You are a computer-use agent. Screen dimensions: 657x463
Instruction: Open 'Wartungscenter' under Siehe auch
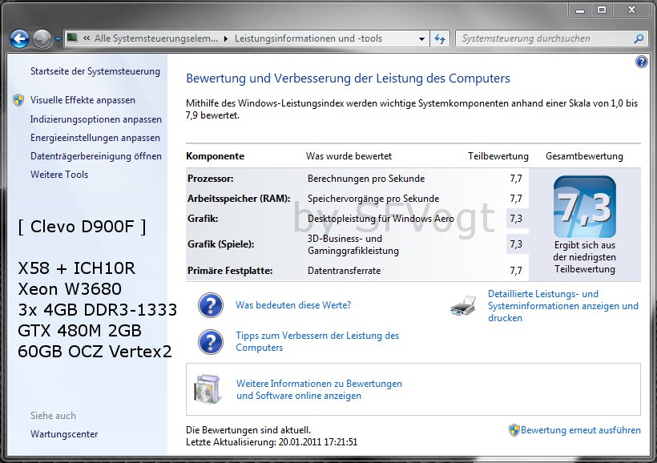tap(64, 434)
